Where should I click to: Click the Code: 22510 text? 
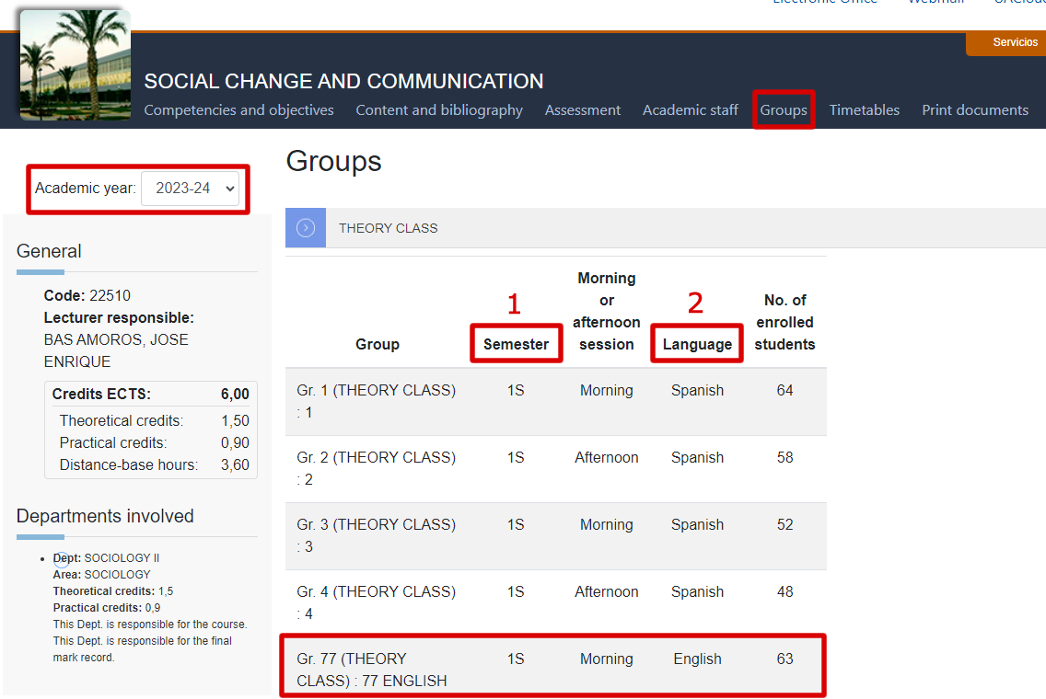[x=87, y=296]
